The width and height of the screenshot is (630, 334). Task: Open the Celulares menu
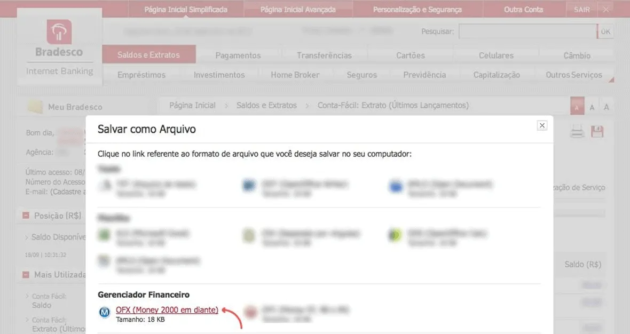click(x=496, y=55)
